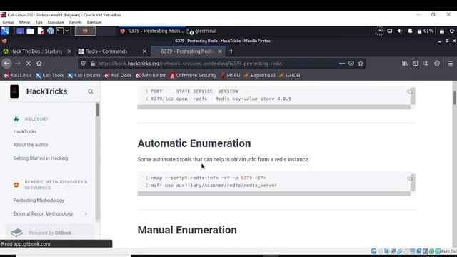This screenshot has width=457, height=257.
Task: Click Powered By GitBook link
Action: point(50,233)
